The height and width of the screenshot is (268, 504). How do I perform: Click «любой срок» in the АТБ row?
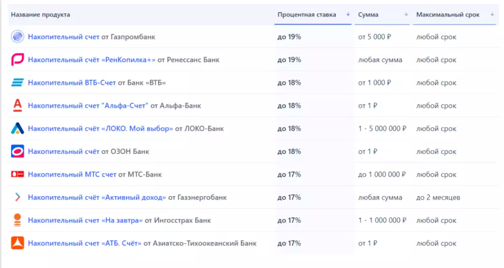(436, 243)
